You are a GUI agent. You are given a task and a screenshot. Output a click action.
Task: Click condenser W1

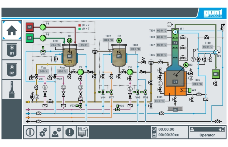point(175,32)
